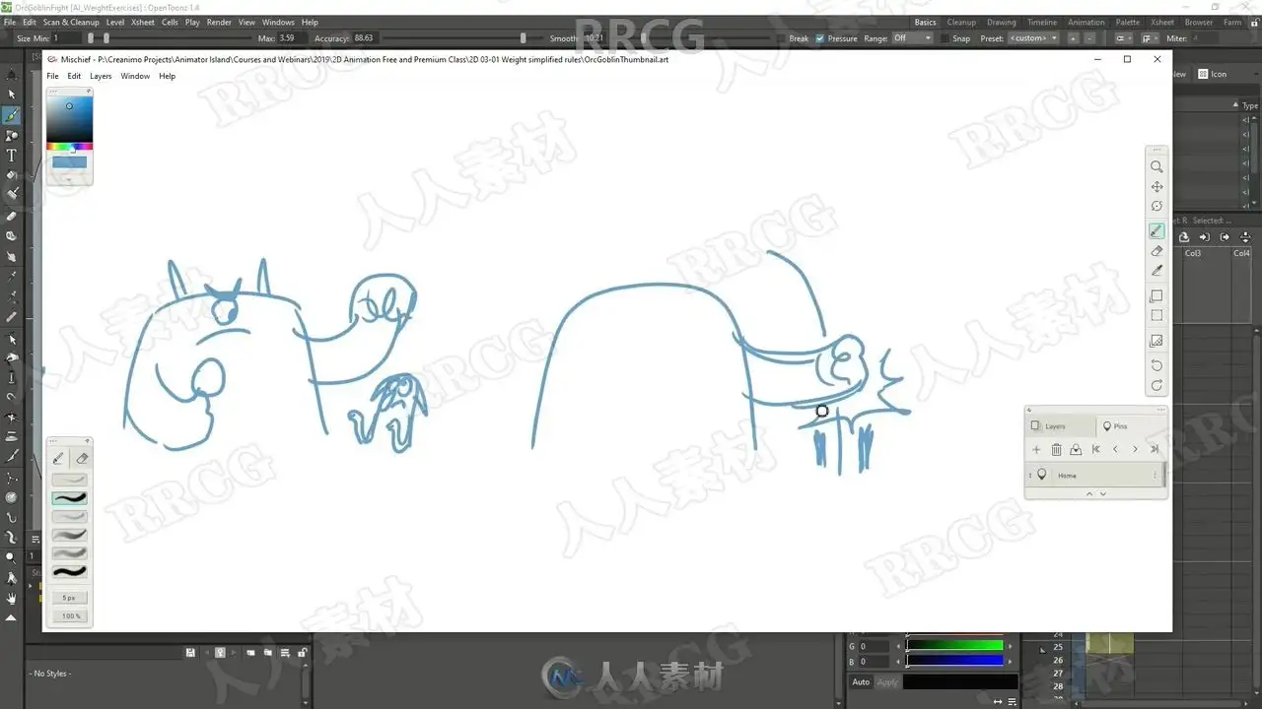Click the redo arrow in Mischief toolbar
The width and height of the screenshot is (1262, 709).
tap(1157, 385)
